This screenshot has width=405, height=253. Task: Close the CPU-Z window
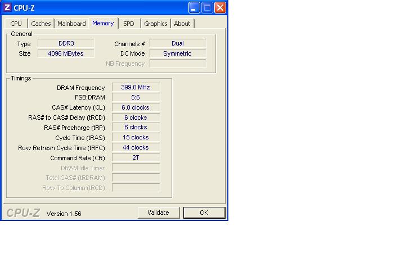point(220,7)
